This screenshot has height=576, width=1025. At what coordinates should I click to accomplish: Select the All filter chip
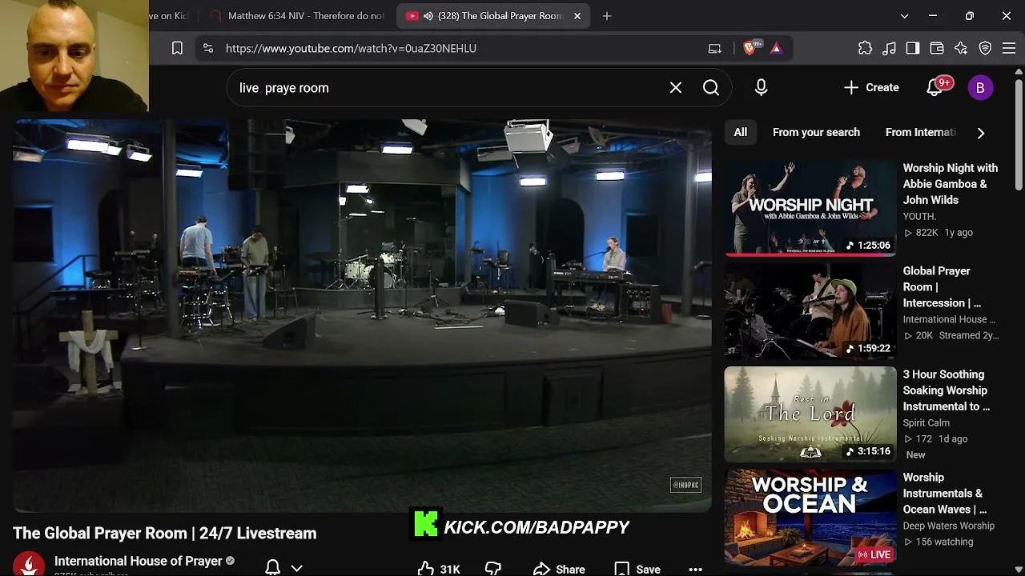[741, 133]
